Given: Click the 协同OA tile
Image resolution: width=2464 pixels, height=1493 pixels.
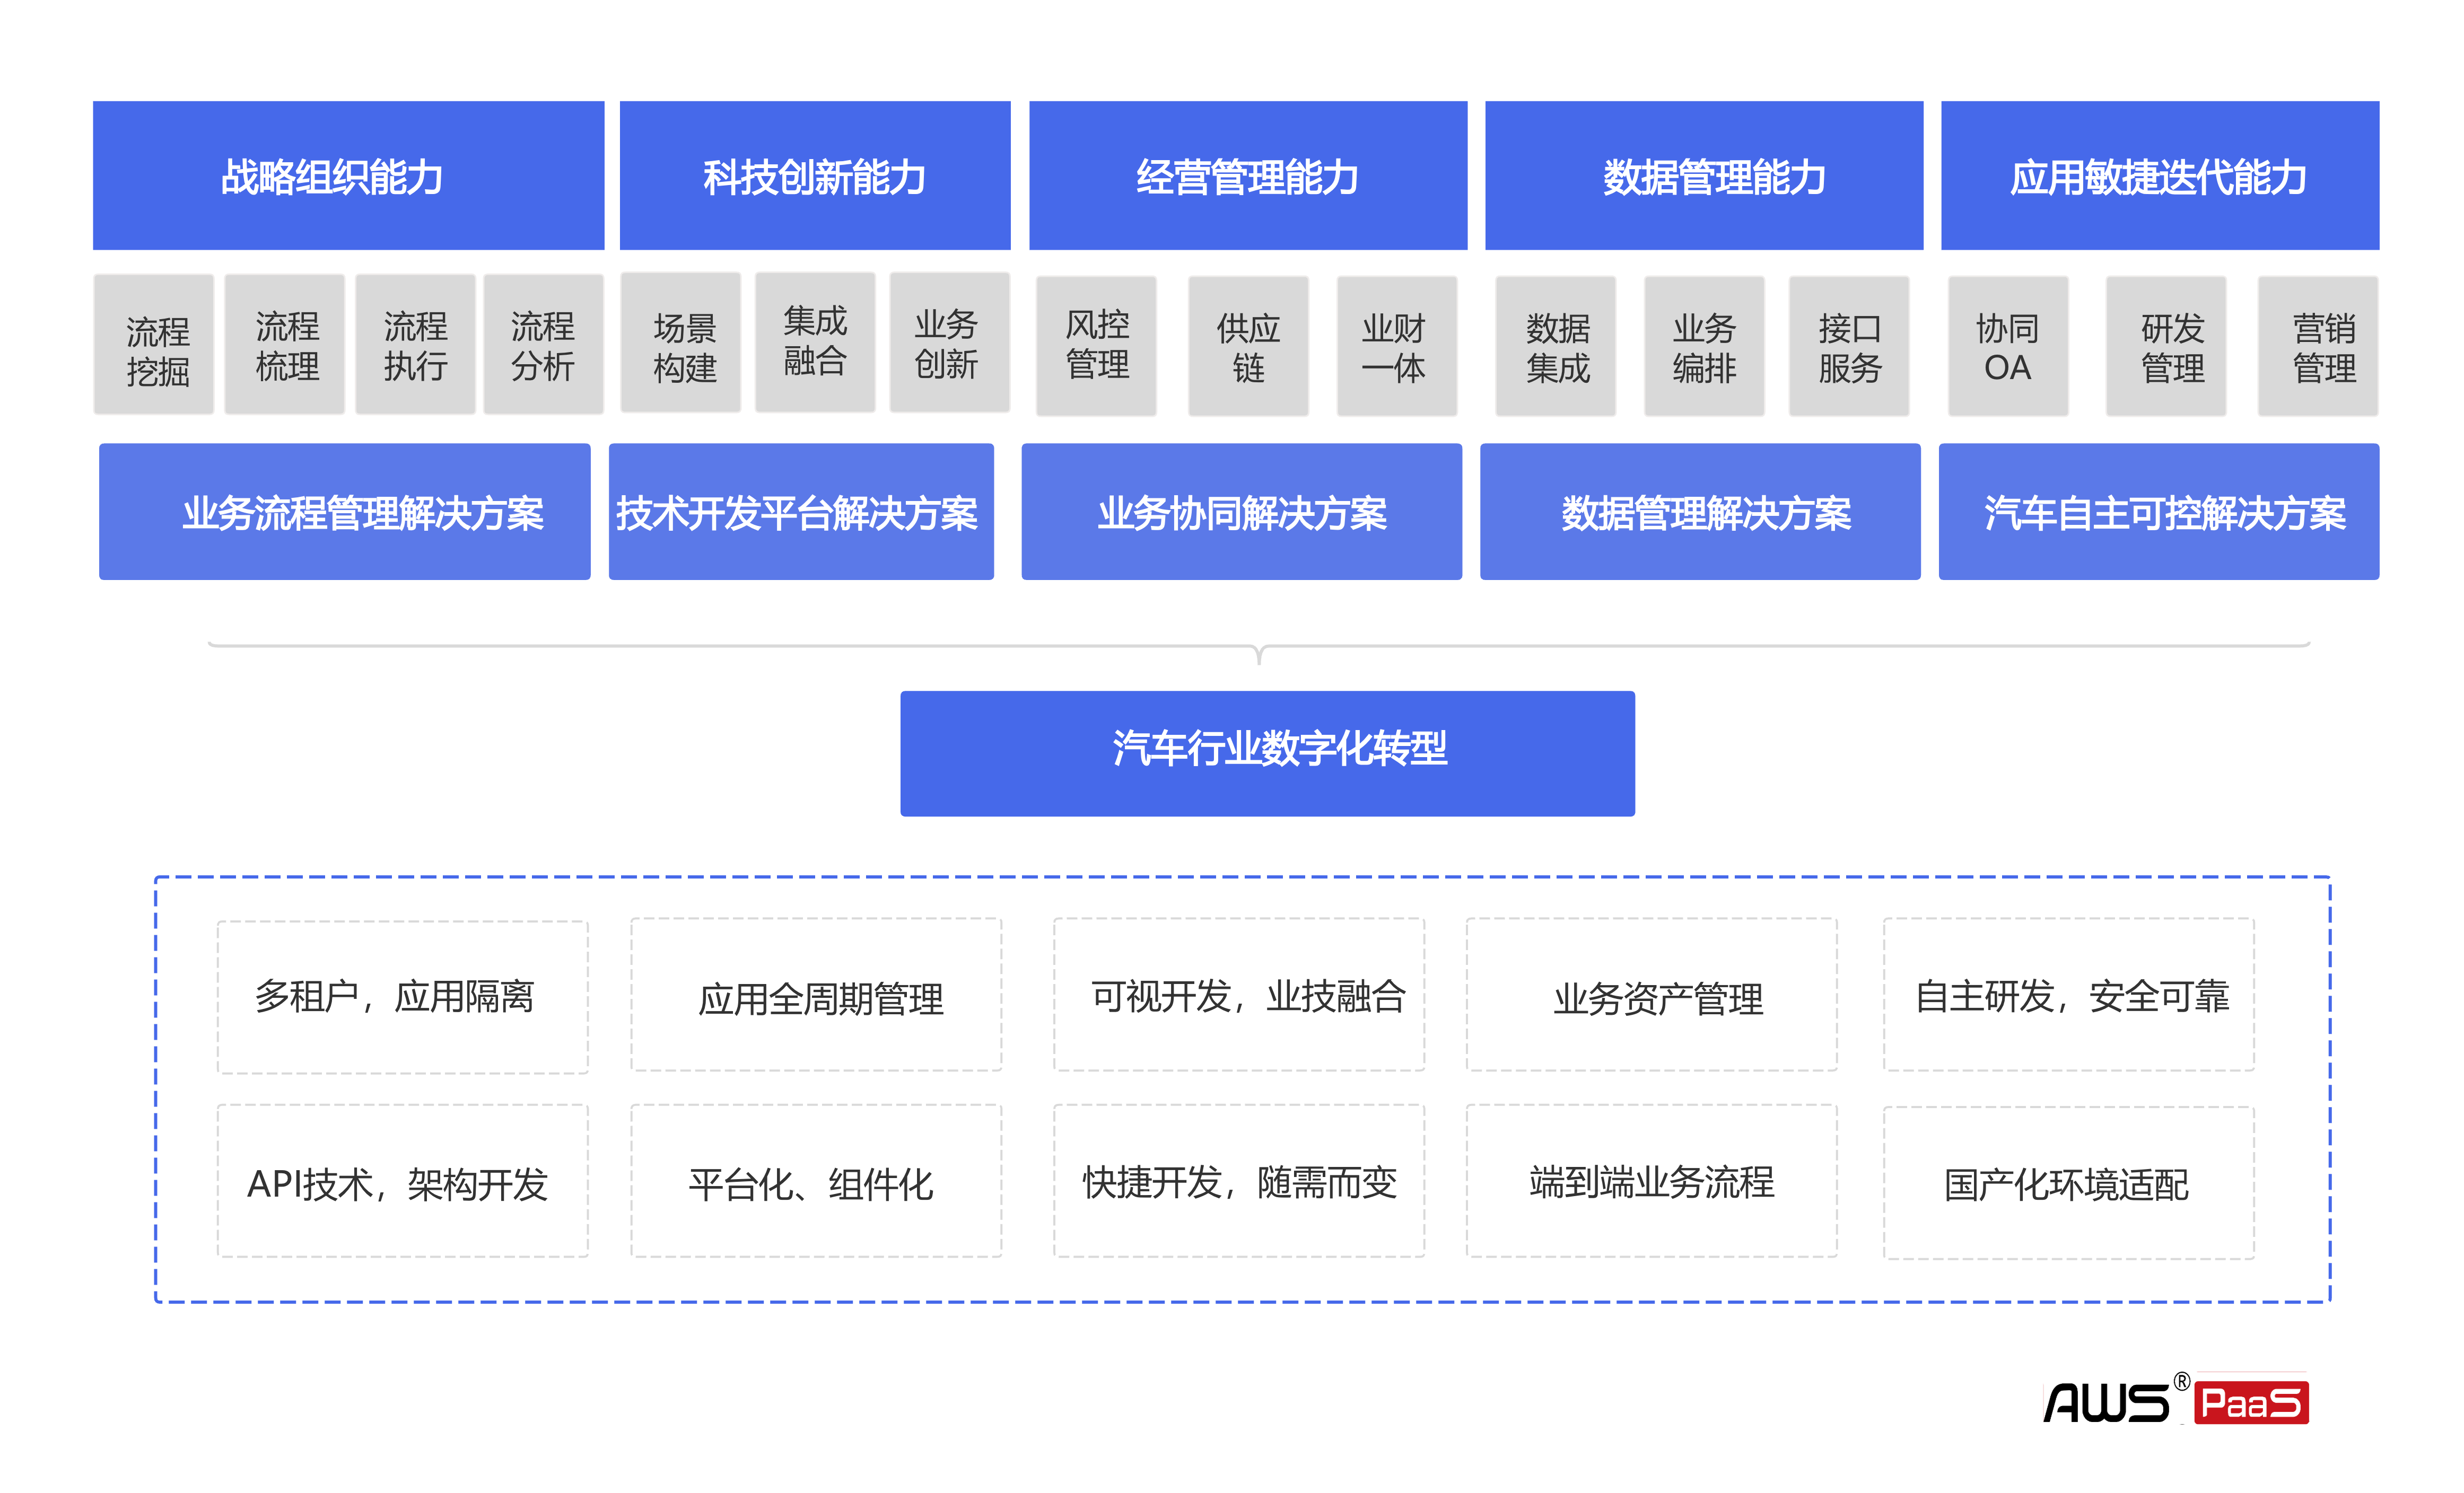Looking at the screenshot, I should [2009, 346].
